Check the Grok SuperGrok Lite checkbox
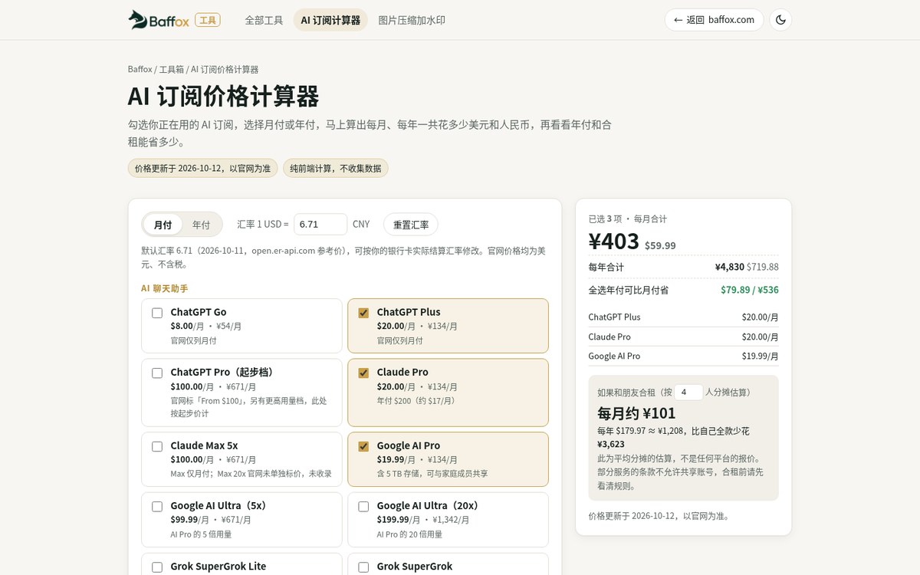The image size is (920, 575). (157, 567)
